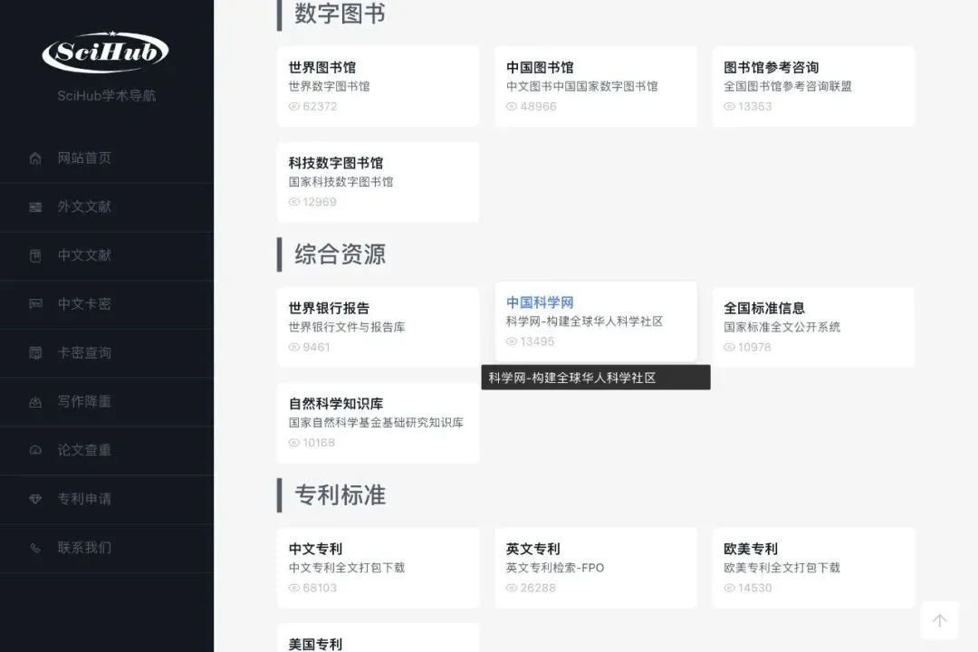This screenshot has width=978, height=652.
Task: Click the cloud icon beside 论文查重
Action: point(35,450)
